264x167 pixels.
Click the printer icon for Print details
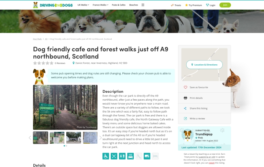(185, 98)
